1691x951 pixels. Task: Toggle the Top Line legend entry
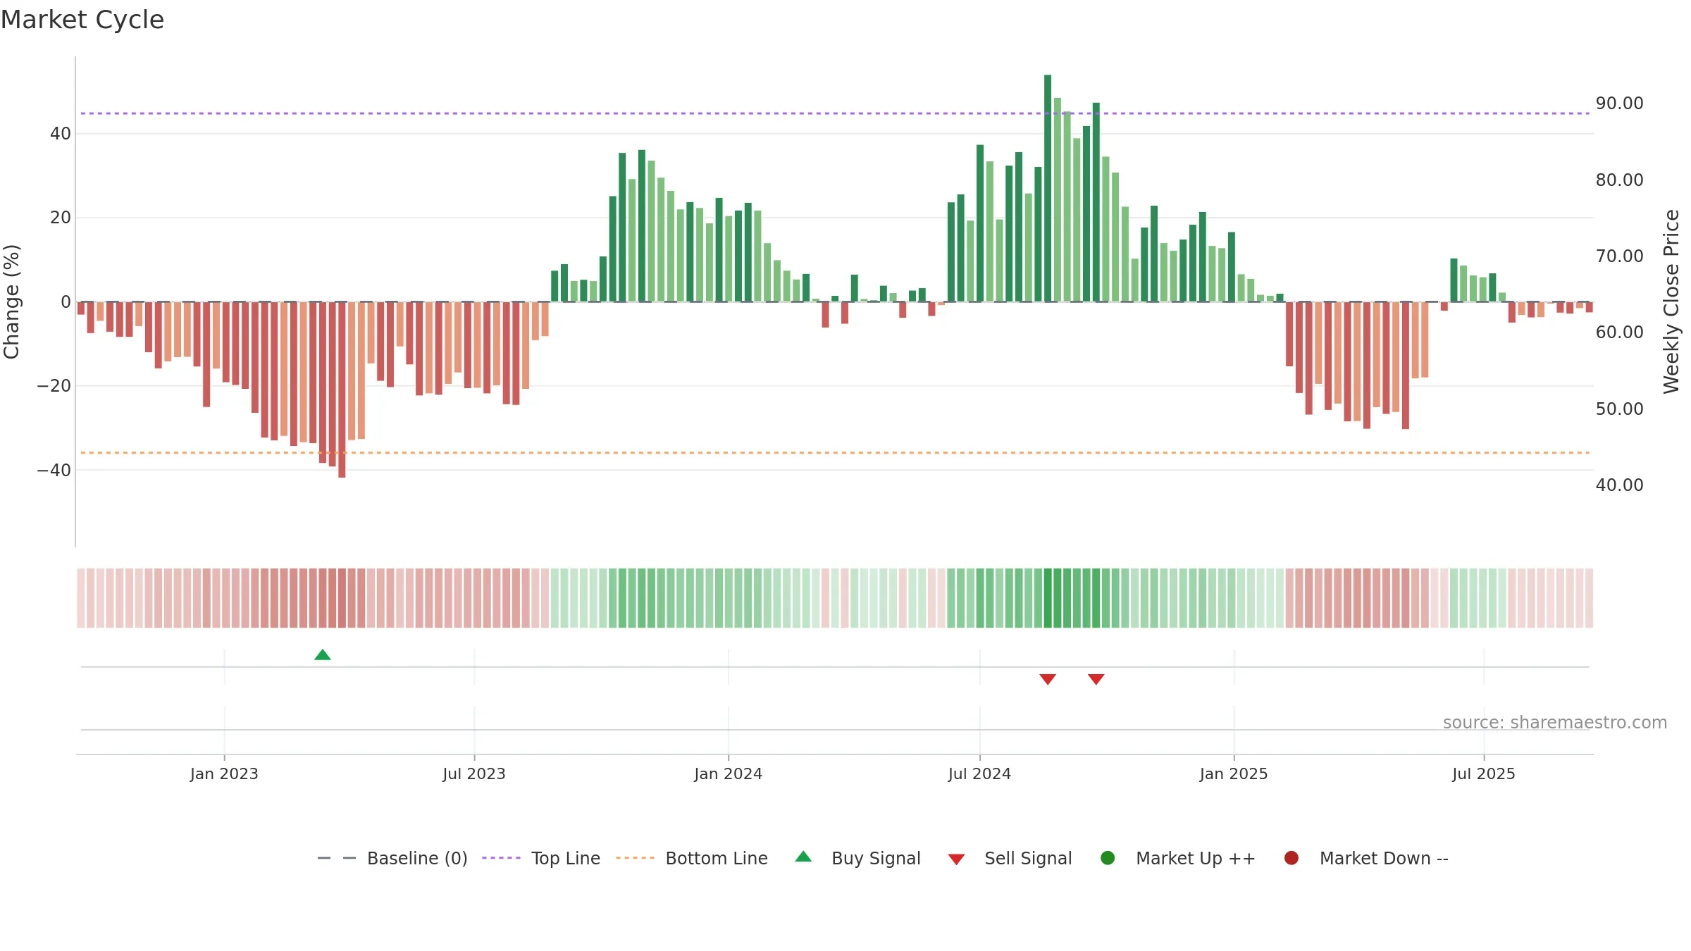(541, 858)
